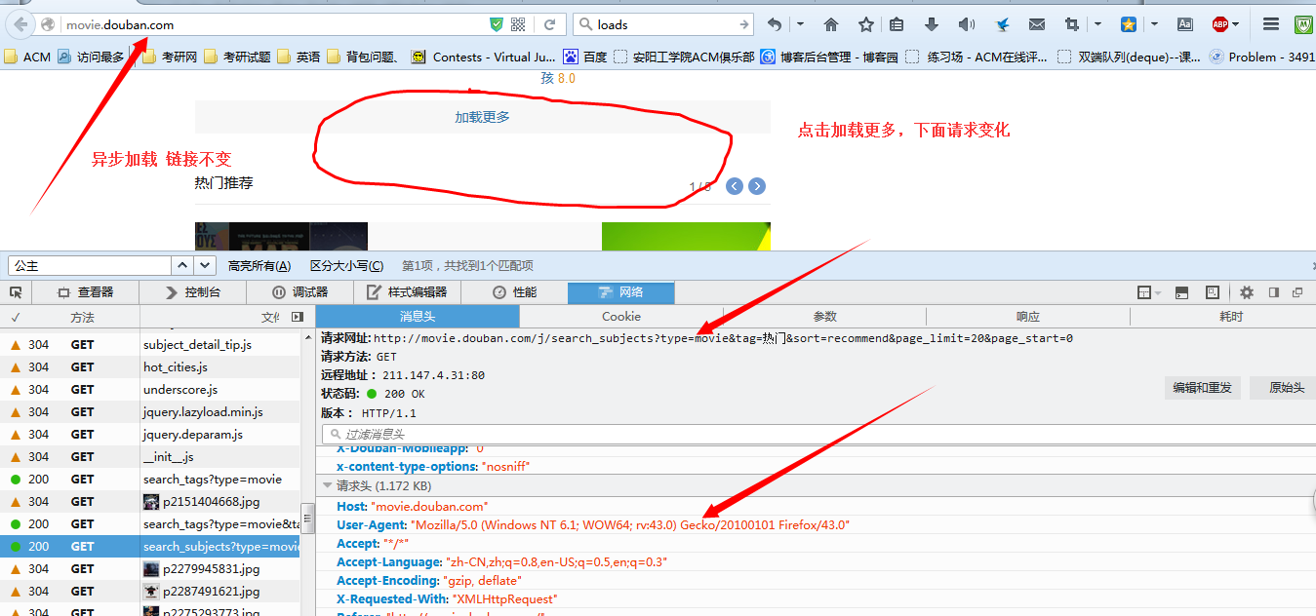Toggle 高亮所有 highlight all option
Viewport: 1316px width, 616px height.
coord(259,265)
